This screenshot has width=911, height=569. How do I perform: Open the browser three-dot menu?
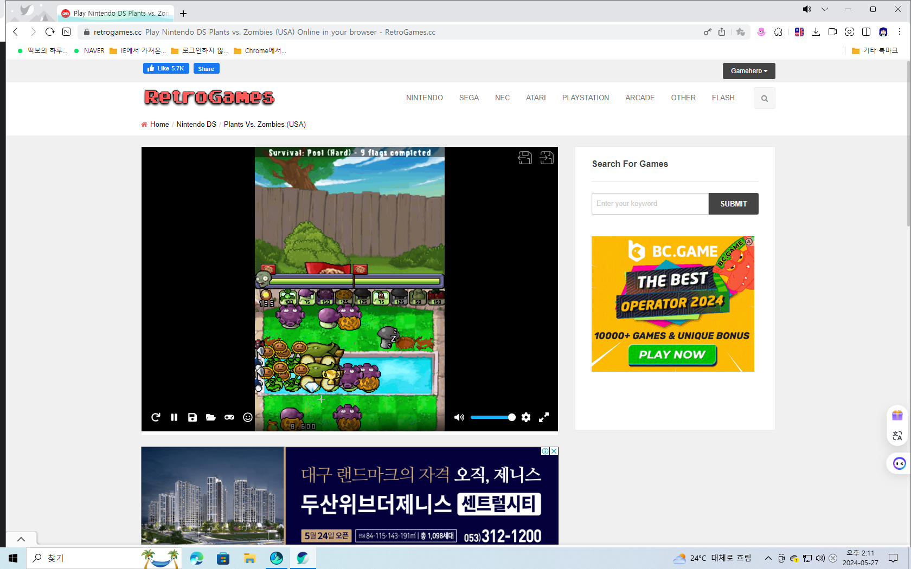click(900, 32)
